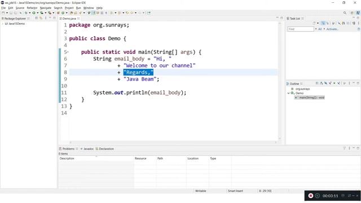
Task: Click the green Run button in toolbar
Action: (x=34, y=13)
